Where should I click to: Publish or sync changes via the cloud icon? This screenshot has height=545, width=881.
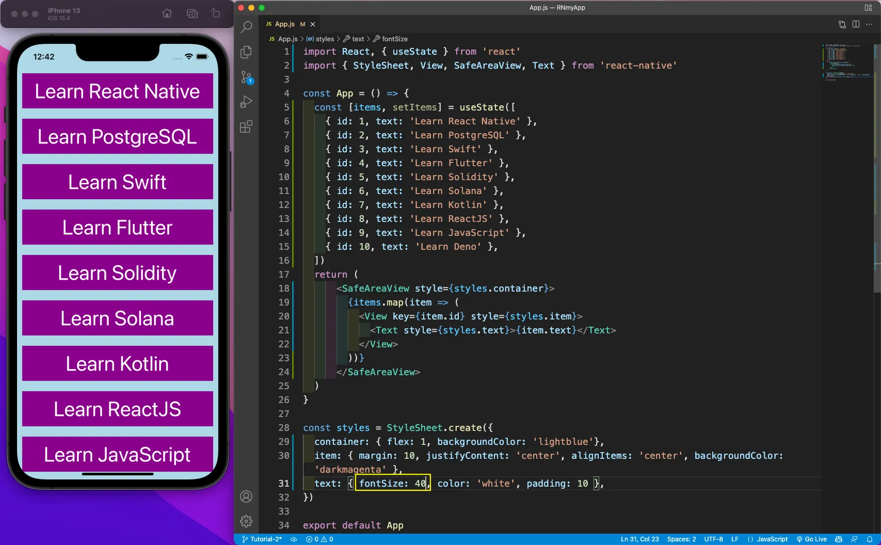click(294, 539)
